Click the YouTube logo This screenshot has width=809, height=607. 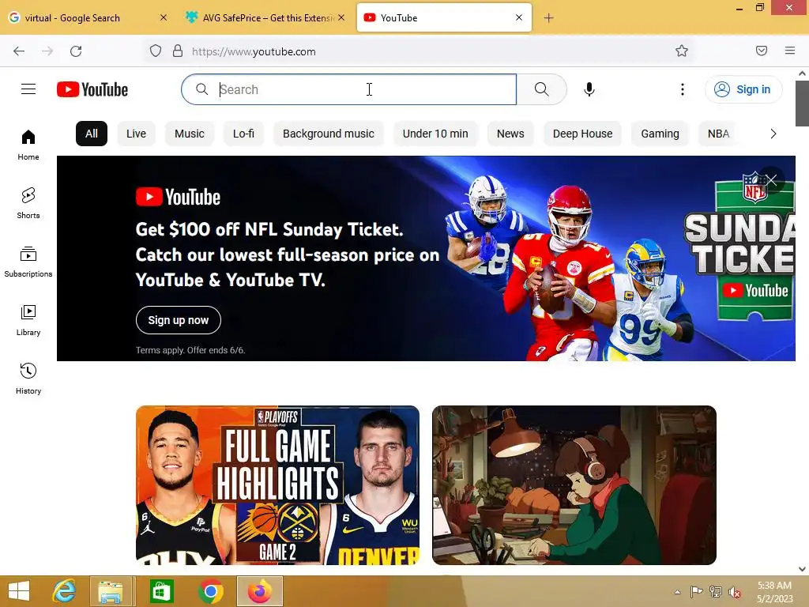pyautogui.click(x=92, y=89)
